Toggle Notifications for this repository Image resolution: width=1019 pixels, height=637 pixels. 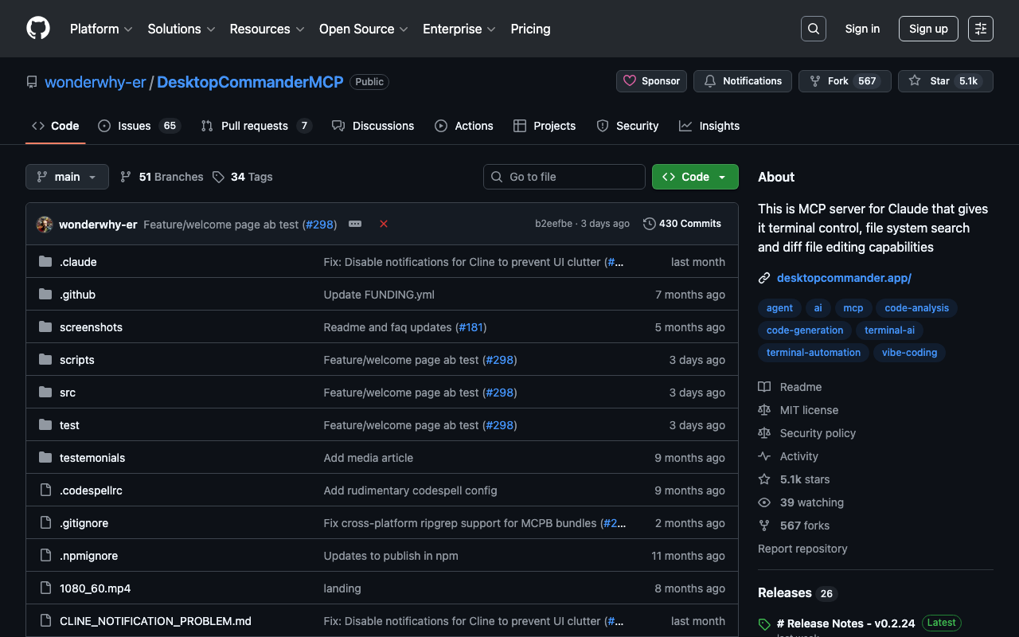[743, 81]
